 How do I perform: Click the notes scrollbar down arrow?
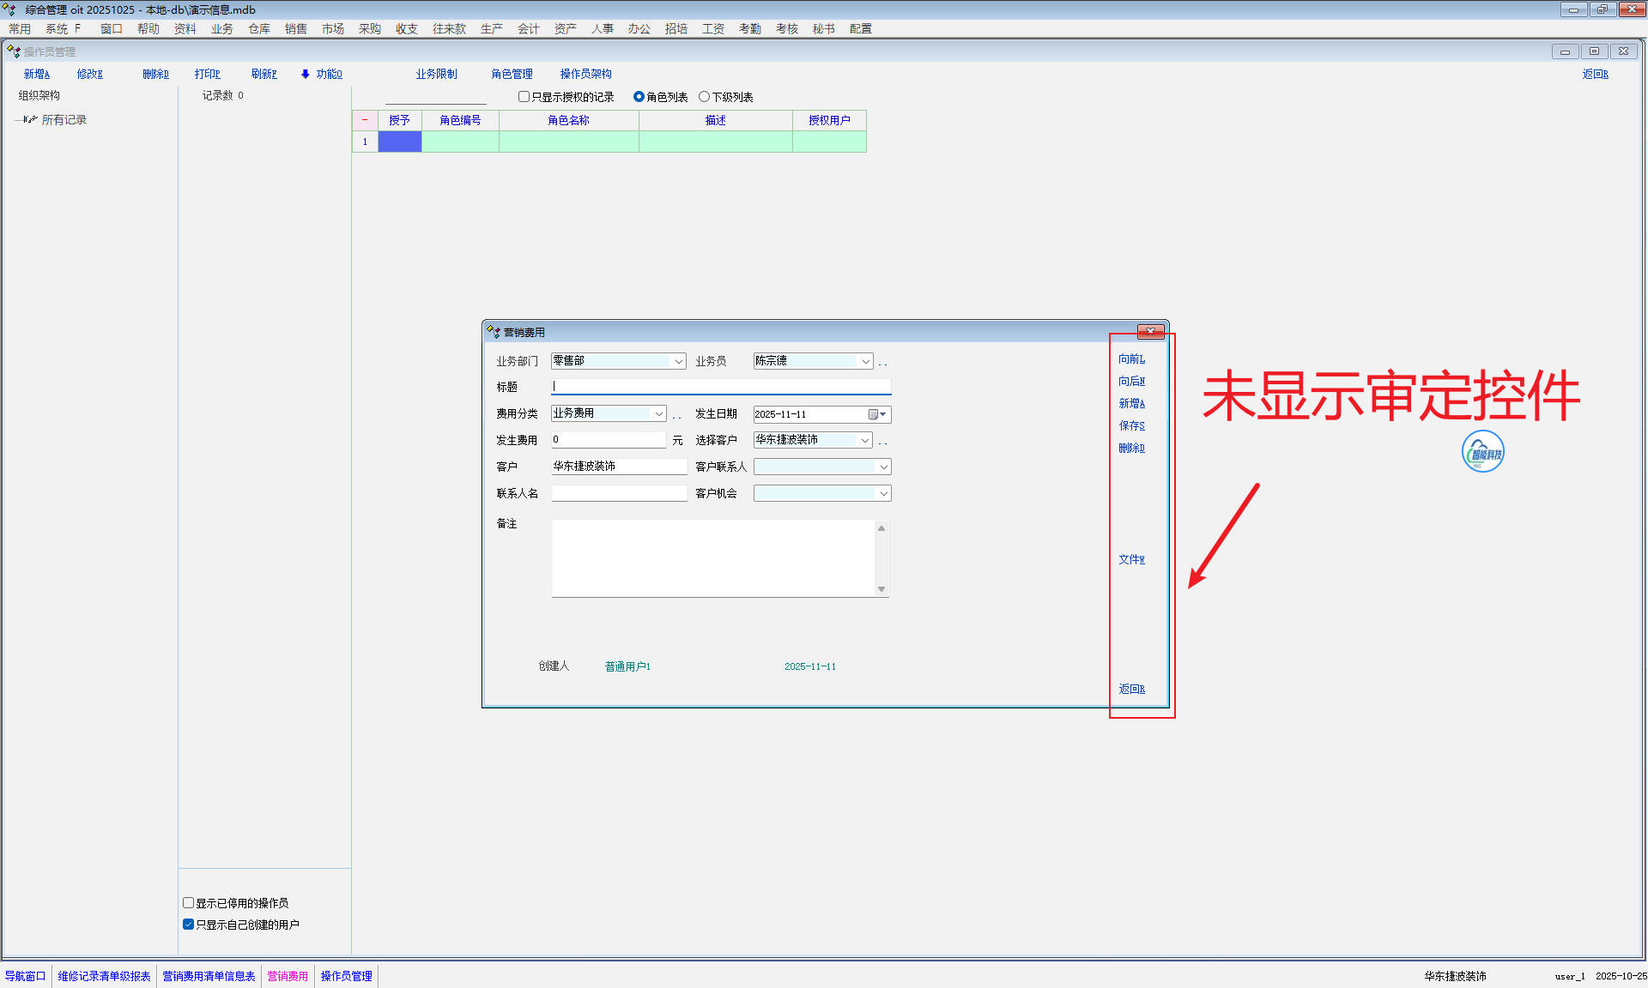point(881,589)
